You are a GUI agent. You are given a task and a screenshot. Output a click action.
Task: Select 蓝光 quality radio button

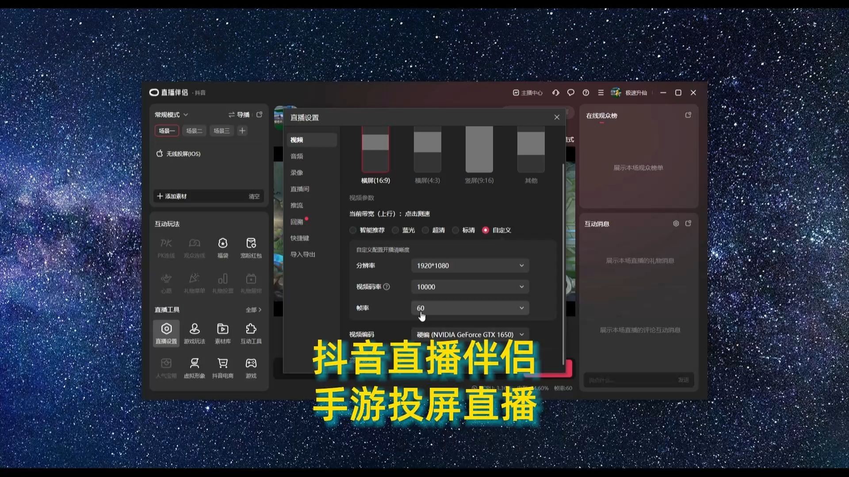[395, 230]
